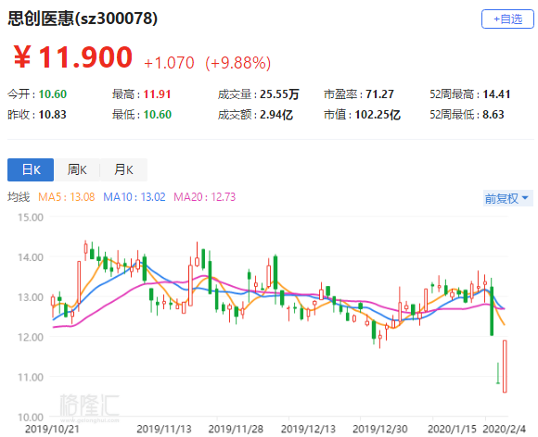Click the MA20 : 12.73 indicator label
Image resolution: width=538 pixels, height=437 pixels.
[204, 197]
